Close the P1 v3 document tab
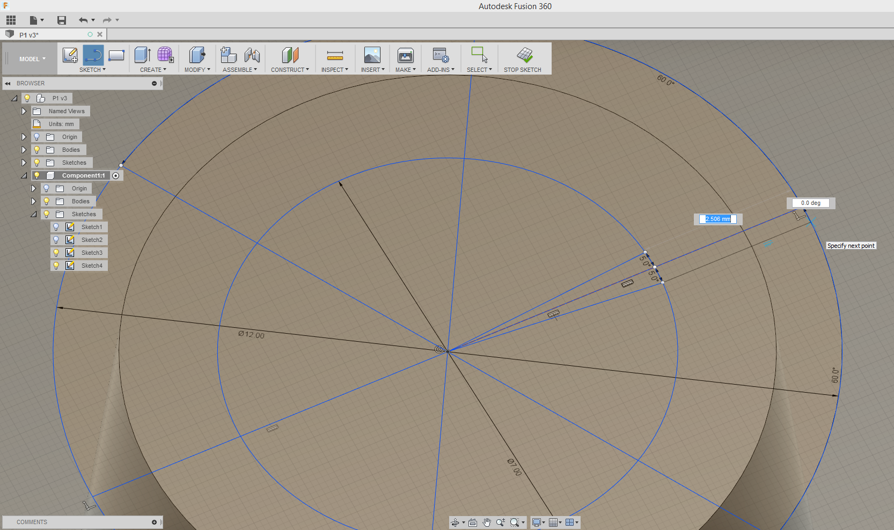The height and width of the screenshot is (530, 894). 100,34
